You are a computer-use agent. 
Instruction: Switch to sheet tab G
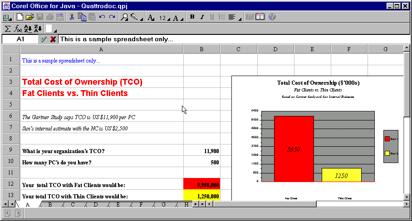click(x=164, y=205)
